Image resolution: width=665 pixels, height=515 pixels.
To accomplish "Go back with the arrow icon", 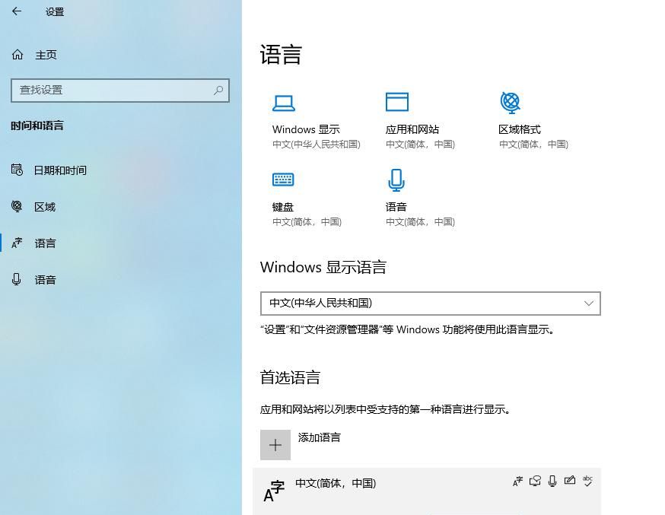I will 17,11.
